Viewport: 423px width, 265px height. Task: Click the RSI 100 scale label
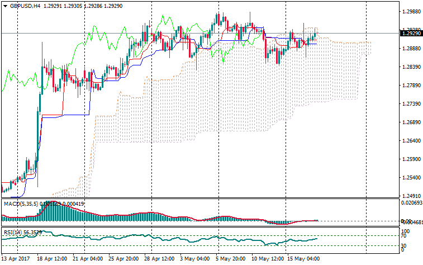tap(406, 231)
